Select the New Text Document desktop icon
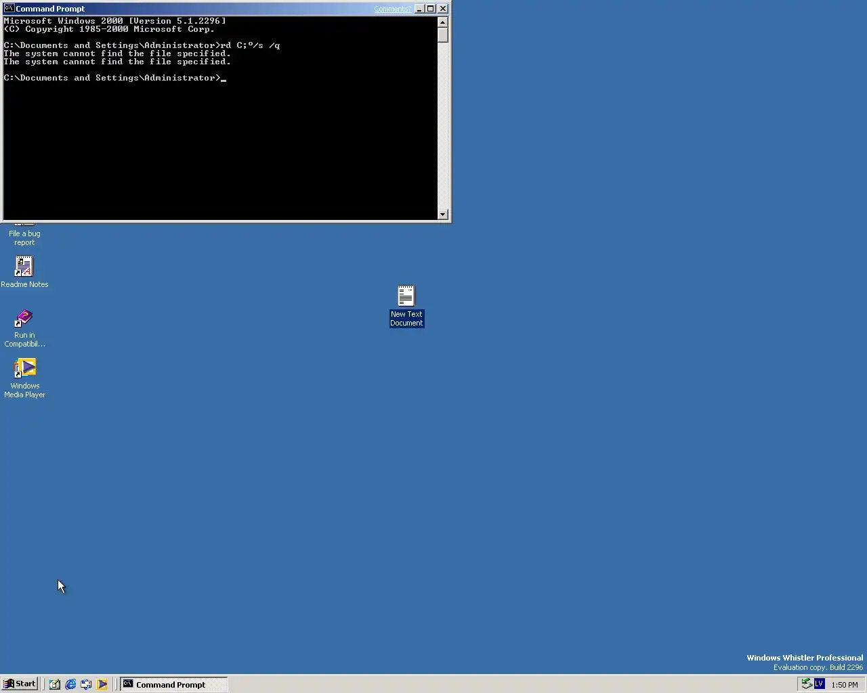This screenshot has width=867, height=693. coord(406,306)
